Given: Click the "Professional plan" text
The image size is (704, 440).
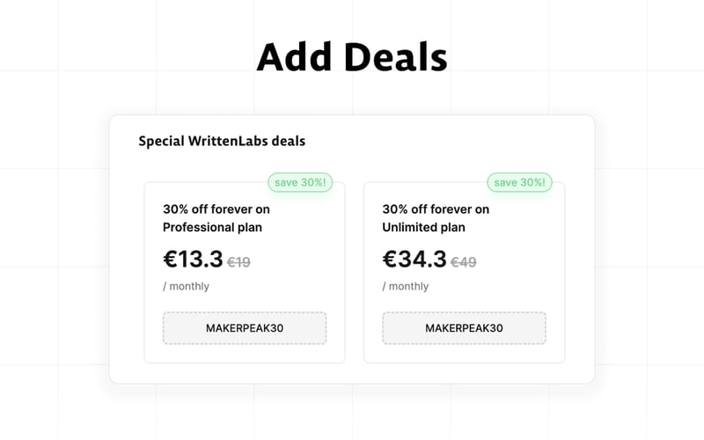Looking at the screenshot, I should [x=212, y=227].
